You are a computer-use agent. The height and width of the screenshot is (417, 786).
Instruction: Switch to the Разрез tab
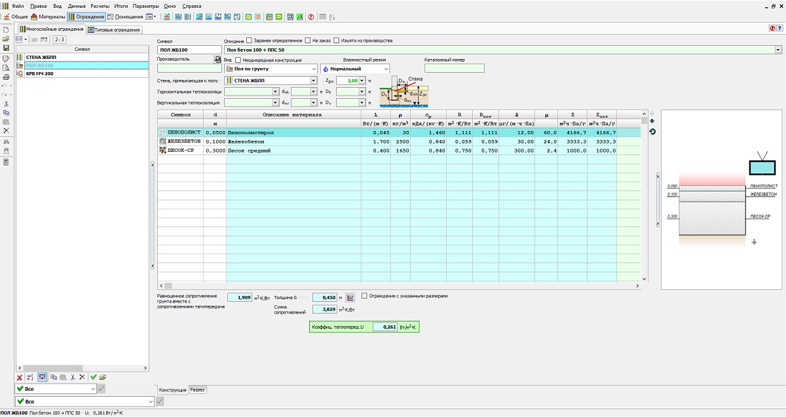click(197, 390)
